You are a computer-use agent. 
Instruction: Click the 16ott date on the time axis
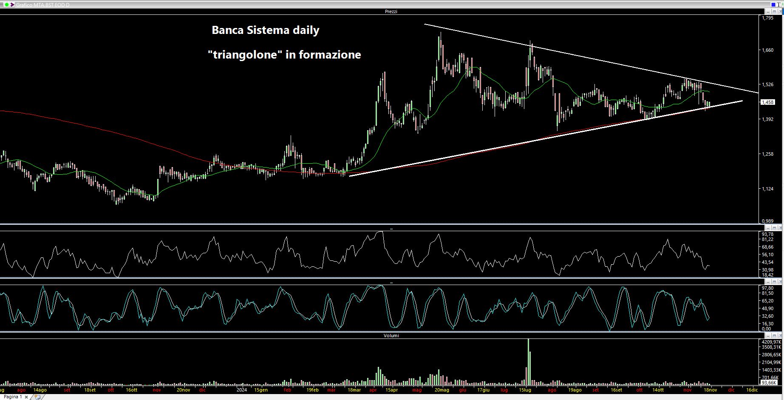(132, 390)
